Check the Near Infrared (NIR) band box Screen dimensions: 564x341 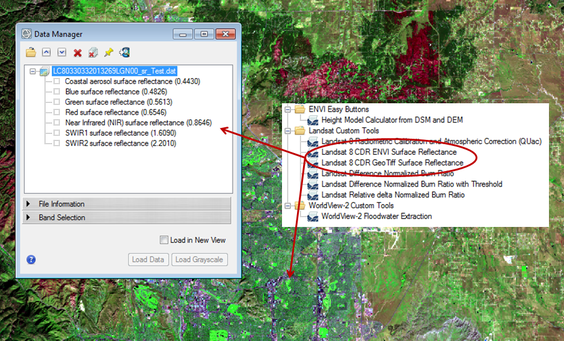click(x=57, y=122)
